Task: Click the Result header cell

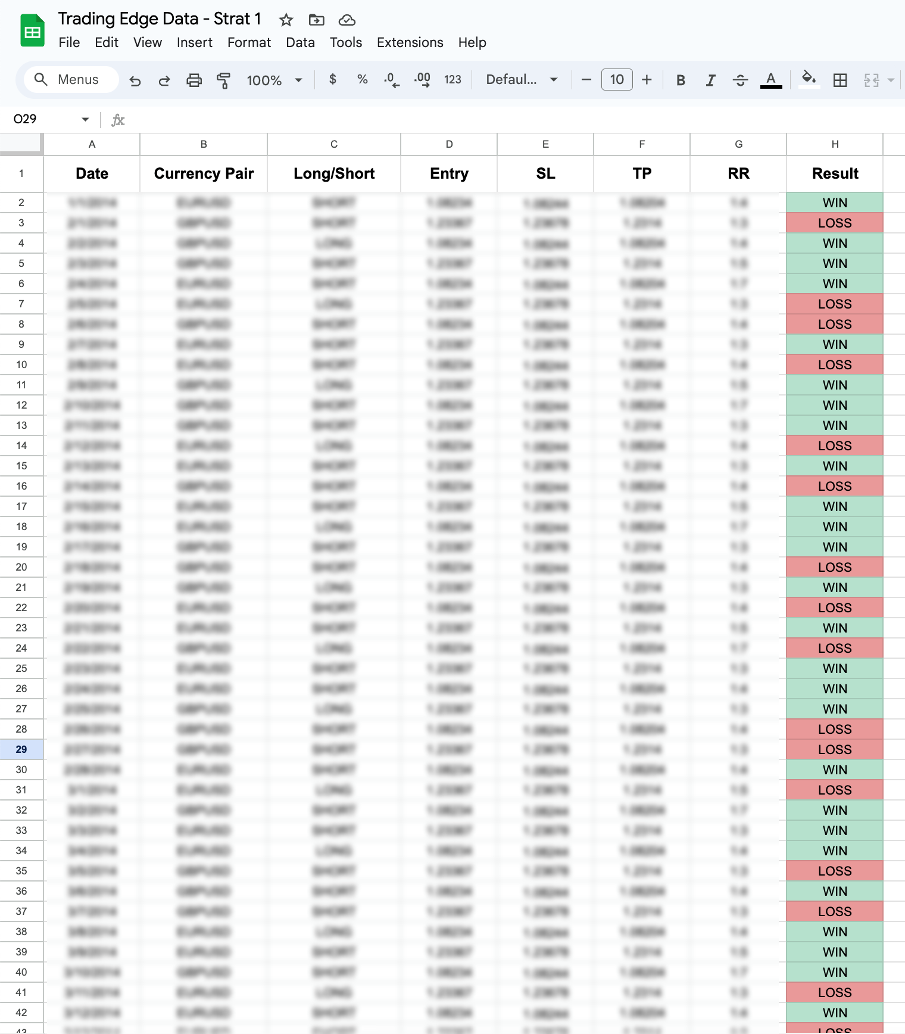Action: (835, 174)
